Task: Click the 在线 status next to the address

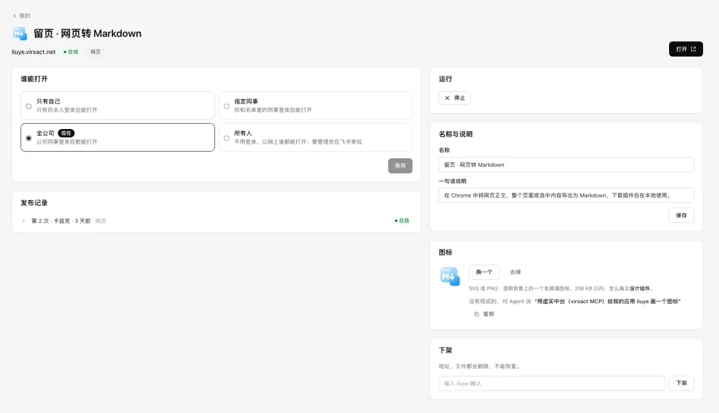Action: click(x=71, y=52)
